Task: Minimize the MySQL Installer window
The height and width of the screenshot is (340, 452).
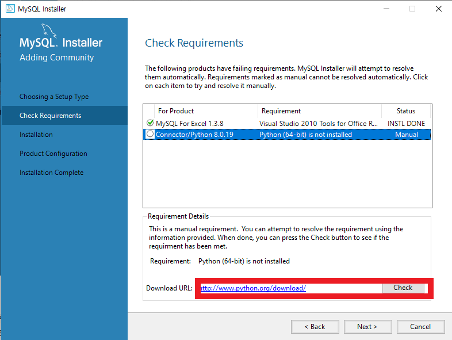Action: point(386,9)
